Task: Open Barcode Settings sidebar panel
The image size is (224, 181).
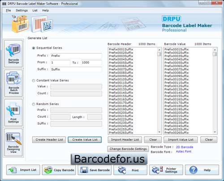Action: click(x=13, y=54)
